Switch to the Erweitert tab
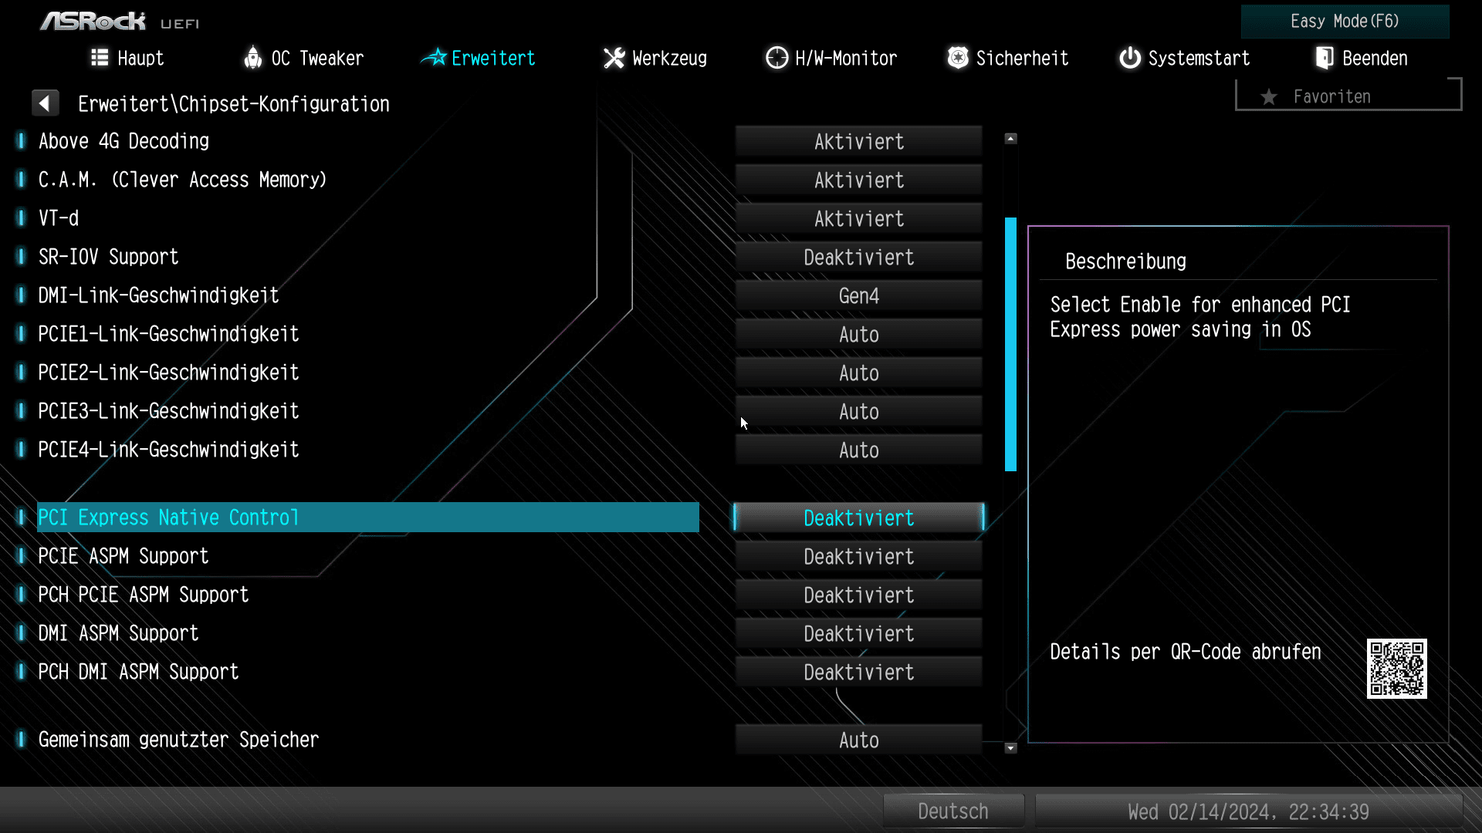Viewport: 1482px width, 833px height. click(479, 58)
